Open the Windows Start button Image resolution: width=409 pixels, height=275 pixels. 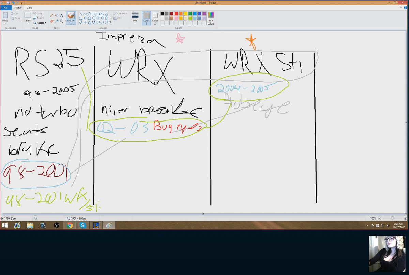click(5, 225)
